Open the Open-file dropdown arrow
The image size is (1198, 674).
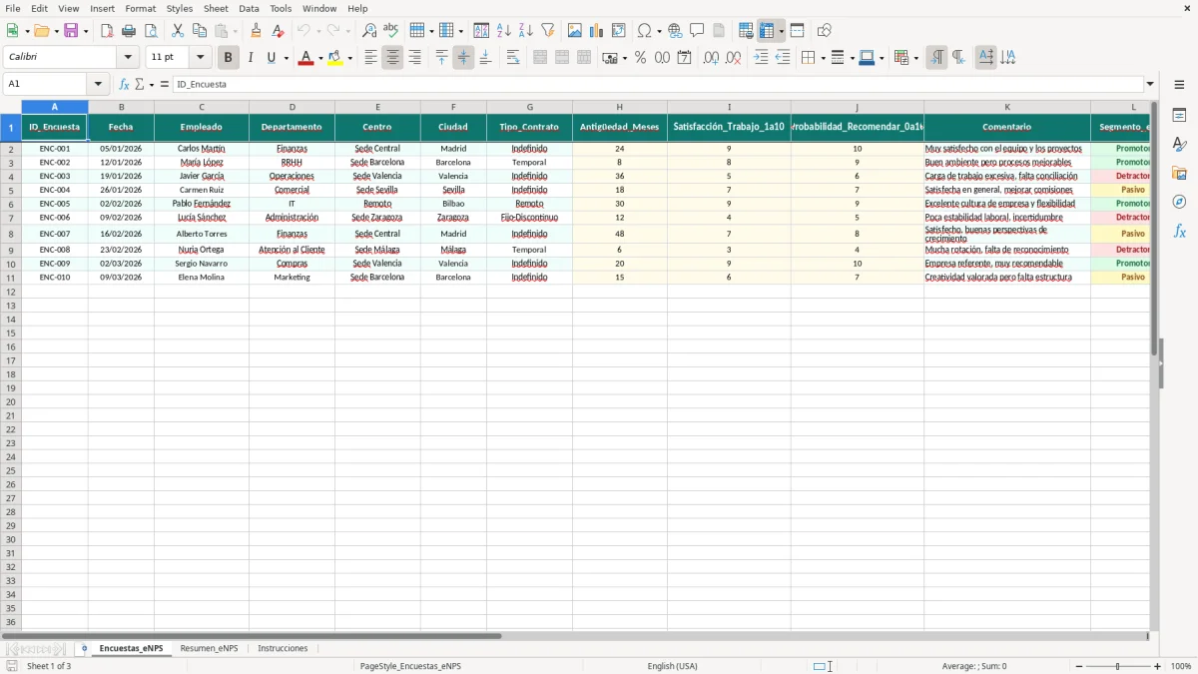(x=56, y=31)
